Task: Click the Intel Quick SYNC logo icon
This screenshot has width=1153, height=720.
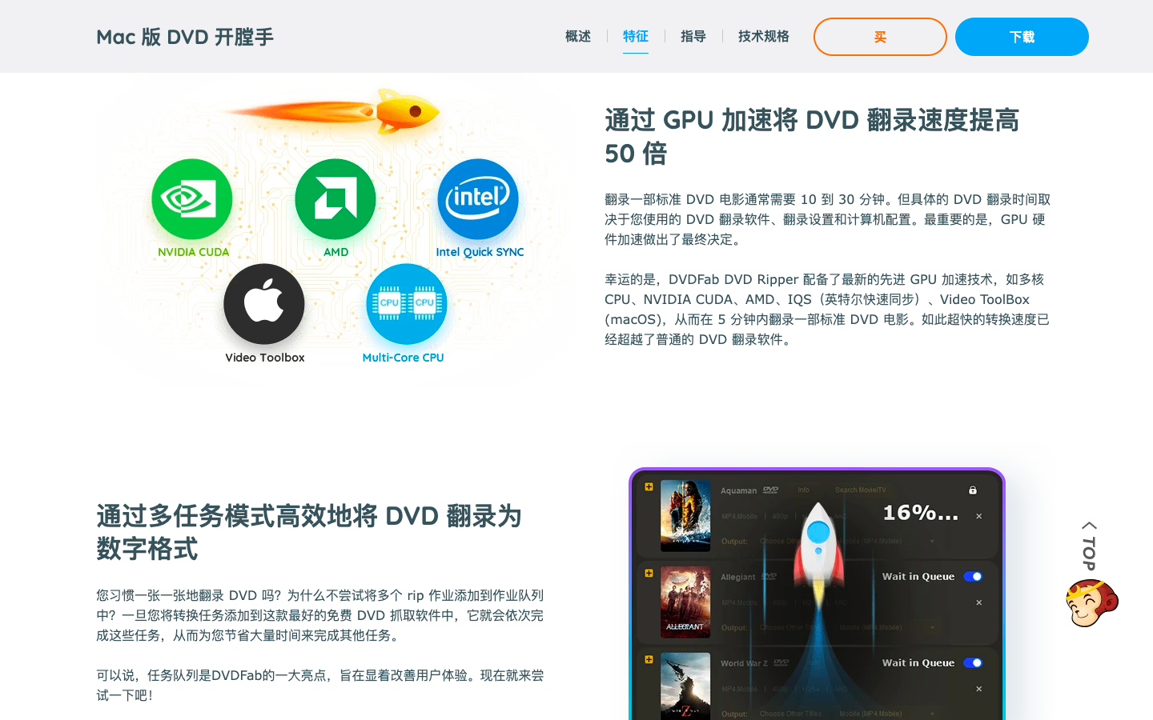Action: pos(478,199)
